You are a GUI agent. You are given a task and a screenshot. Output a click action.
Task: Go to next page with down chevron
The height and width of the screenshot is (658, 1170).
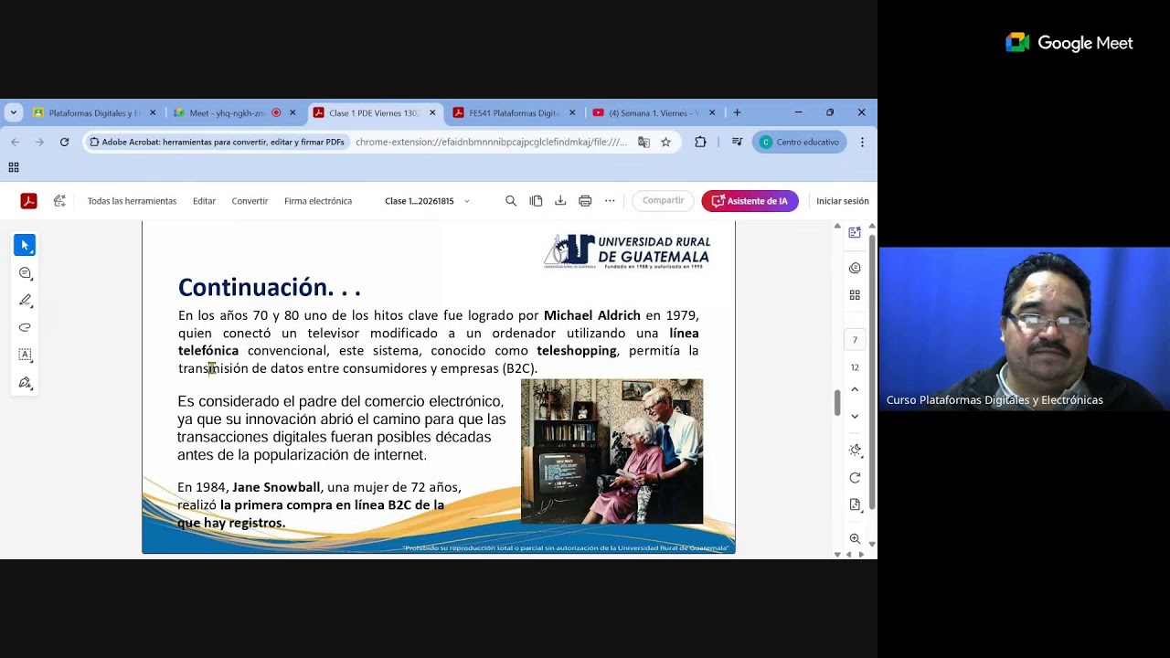(x=855, y=416)
